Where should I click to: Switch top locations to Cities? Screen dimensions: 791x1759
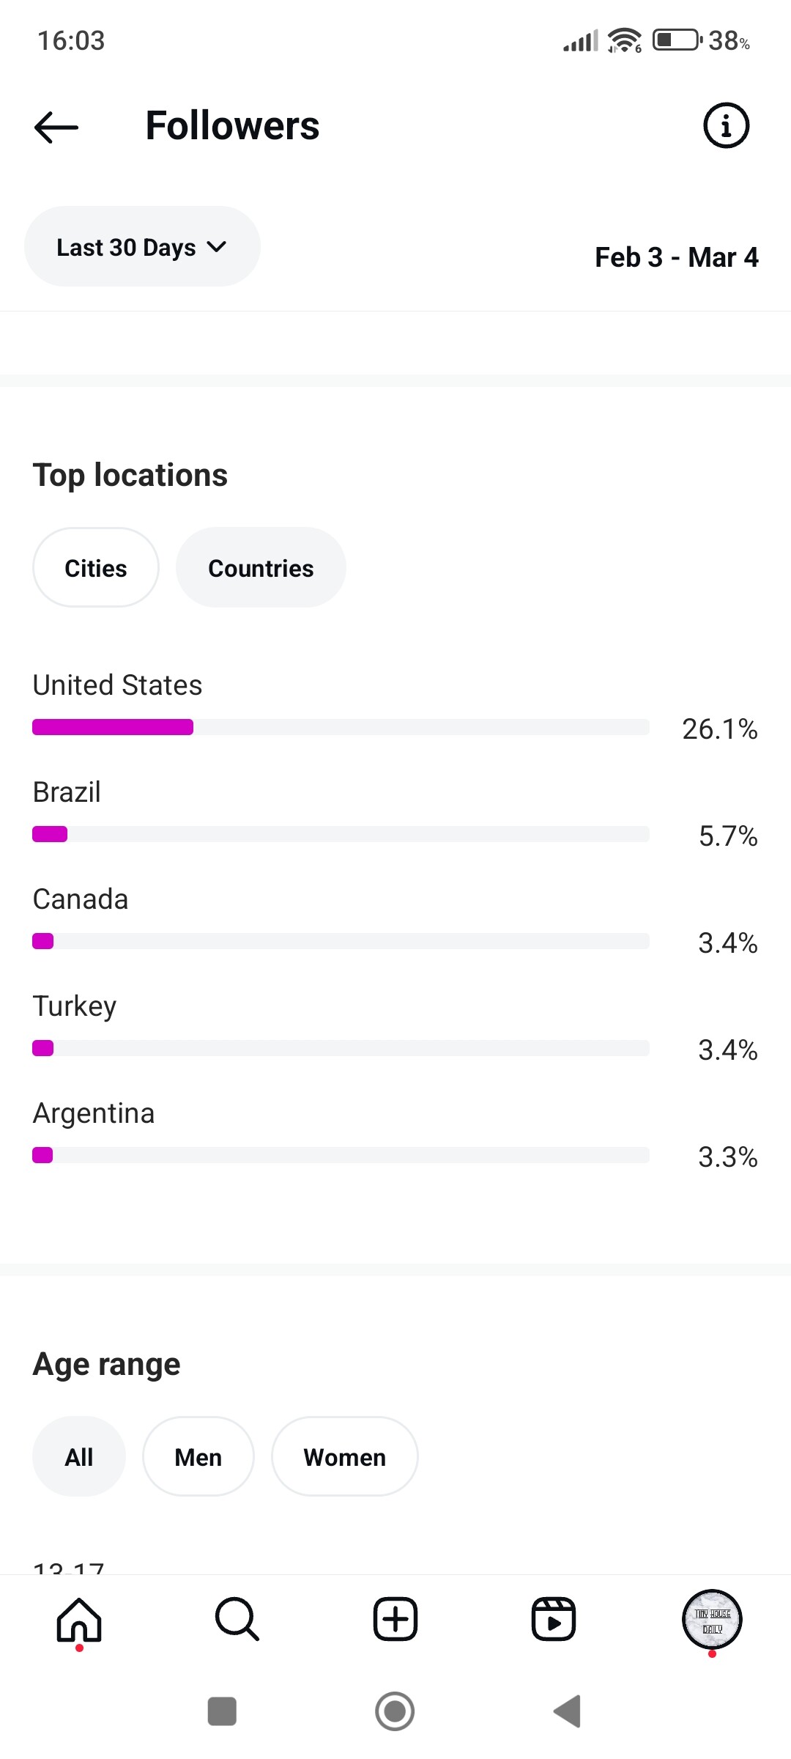pos(96,568)
